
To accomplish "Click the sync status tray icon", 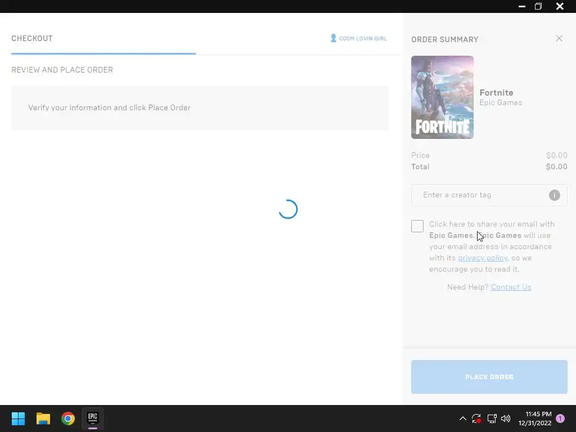I will pyautogui.click(x=476, y=418).
